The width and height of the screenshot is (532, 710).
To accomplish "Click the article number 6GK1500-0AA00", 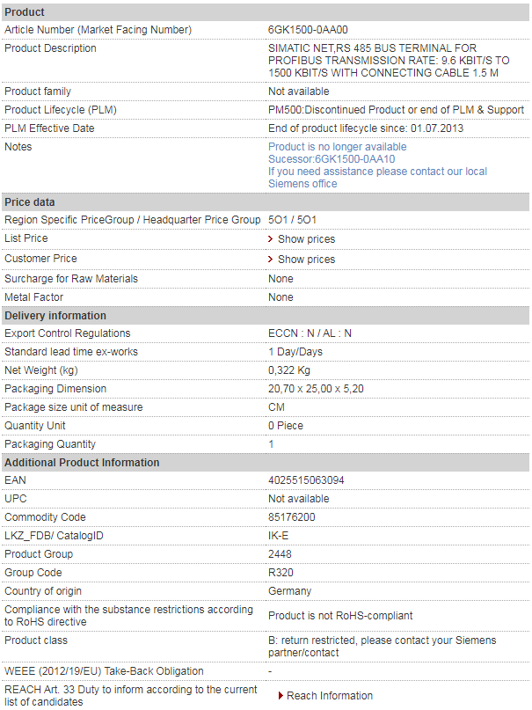I will 308,30.
